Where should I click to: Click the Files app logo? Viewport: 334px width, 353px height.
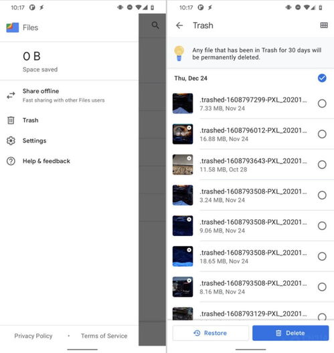point(13,27)
